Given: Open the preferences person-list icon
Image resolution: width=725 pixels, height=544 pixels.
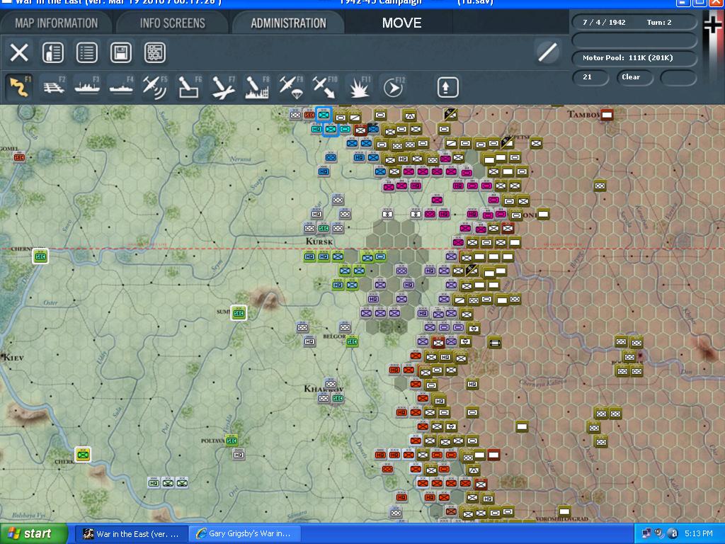Looking at the screenshot, I should coord(52,52).
